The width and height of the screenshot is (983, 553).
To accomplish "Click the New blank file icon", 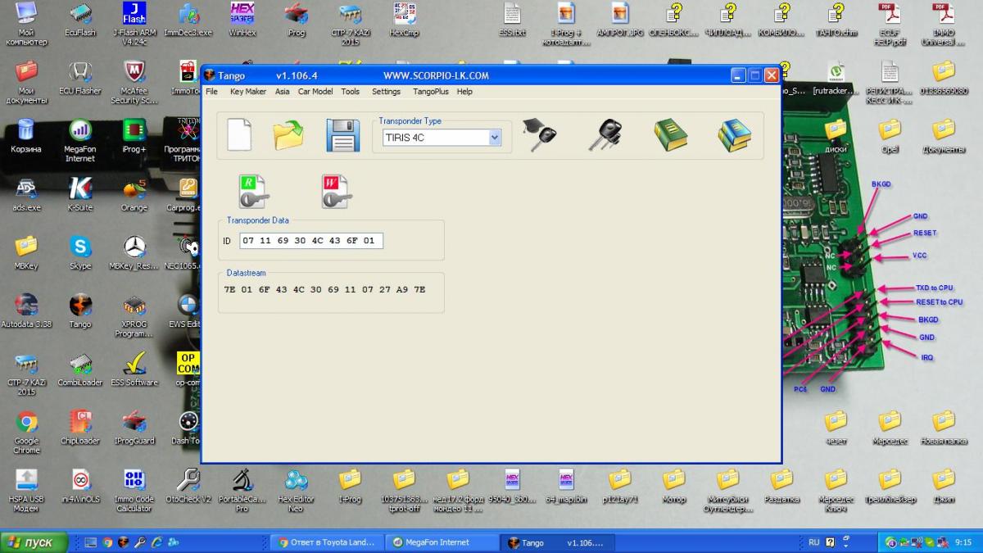I will click(238, 135).
